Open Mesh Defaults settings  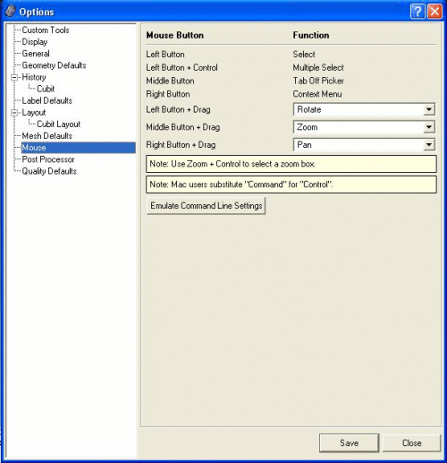47,136
